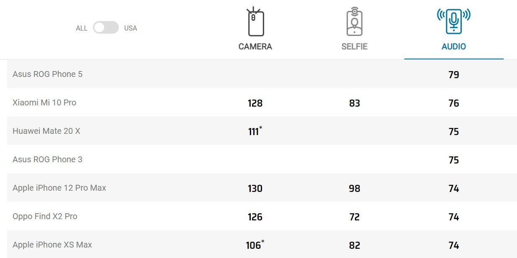Select the USA label beside the switch
This screenshot has width=517, height=258.
(x=131, y=28)
